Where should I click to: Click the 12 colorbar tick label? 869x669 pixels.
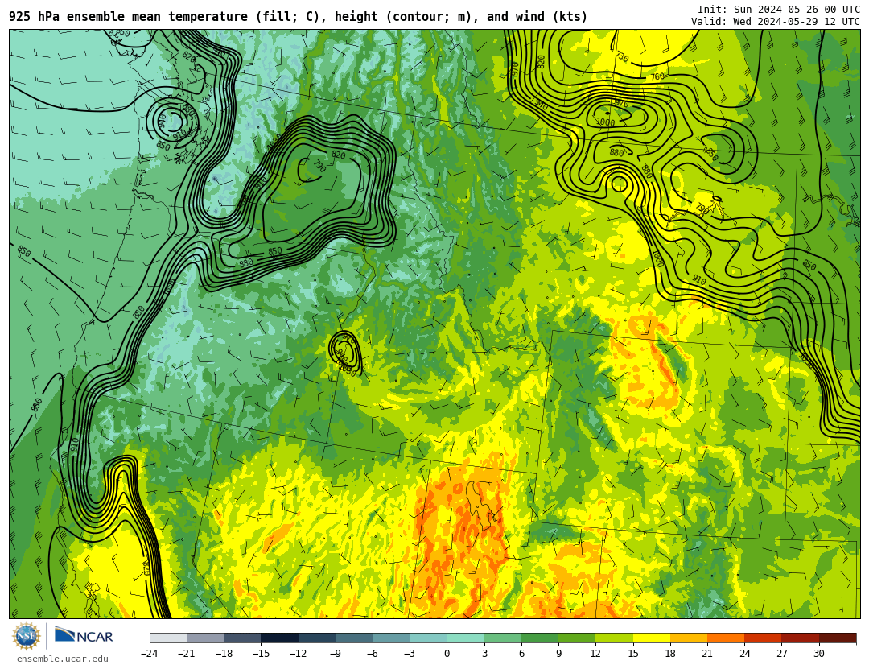click(x=595, y=654)
